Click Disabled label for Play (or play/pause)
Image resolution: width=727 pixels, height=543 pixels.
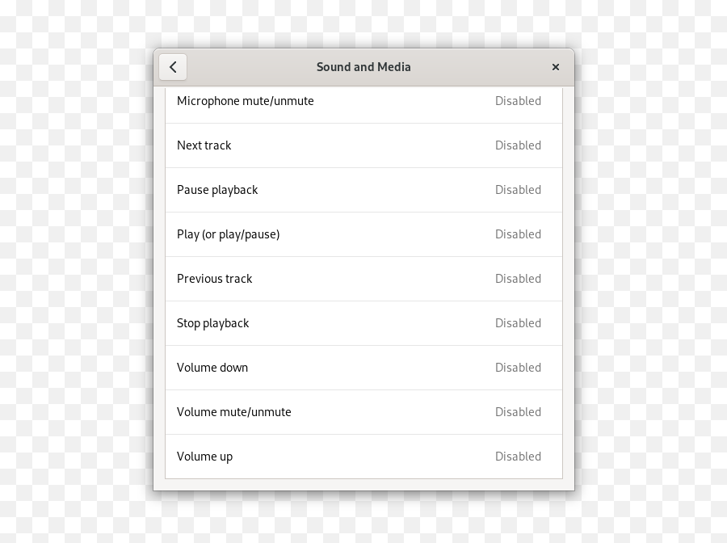click(x=518, y=234)
